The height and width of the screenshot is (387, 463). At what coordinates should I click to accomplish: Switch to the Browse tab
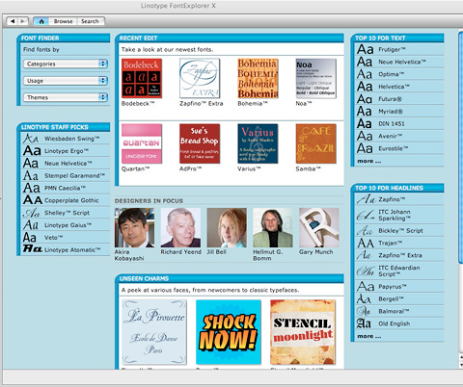pos(63,21)
